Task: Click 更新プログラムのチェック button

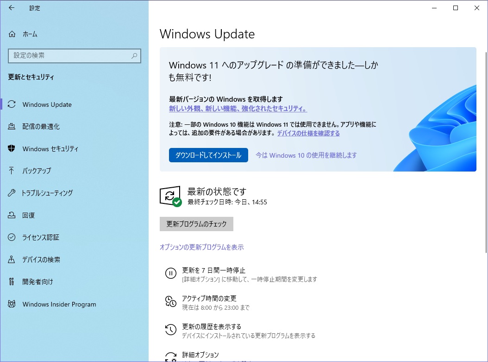Action: (x=196, y=224)
